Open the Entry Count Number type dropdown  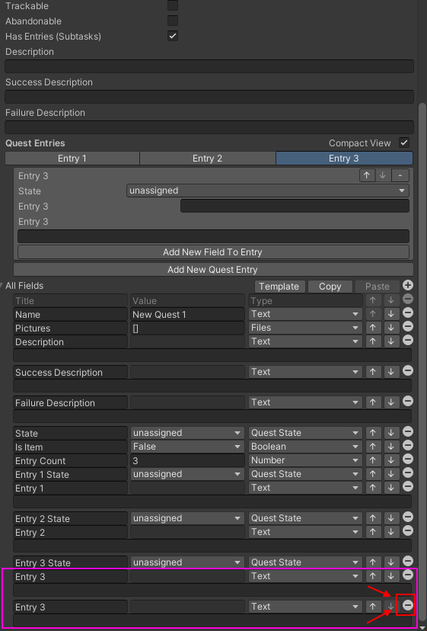pyautogui.click(x=305, y=460)
